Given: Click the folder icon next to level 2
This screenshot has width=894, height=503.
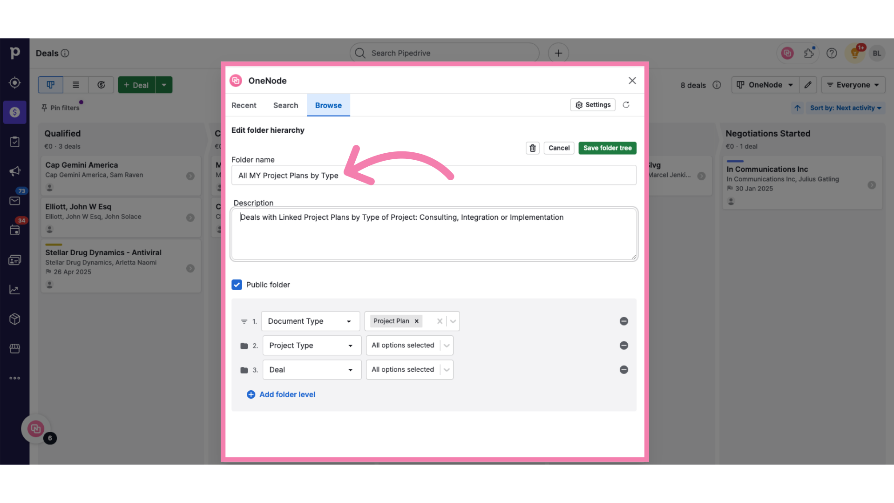Looking at the screenshot, I should (x=244, y=345).
